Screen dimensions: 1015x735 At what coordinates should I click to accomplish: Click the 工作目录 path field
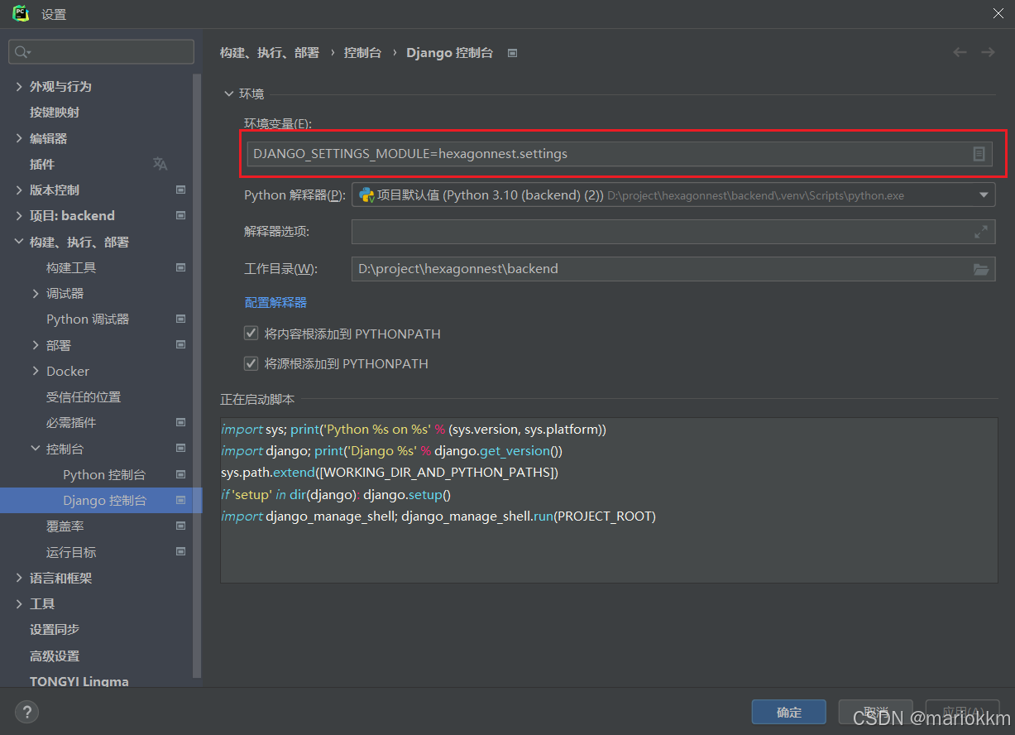[x=673, y=269]
